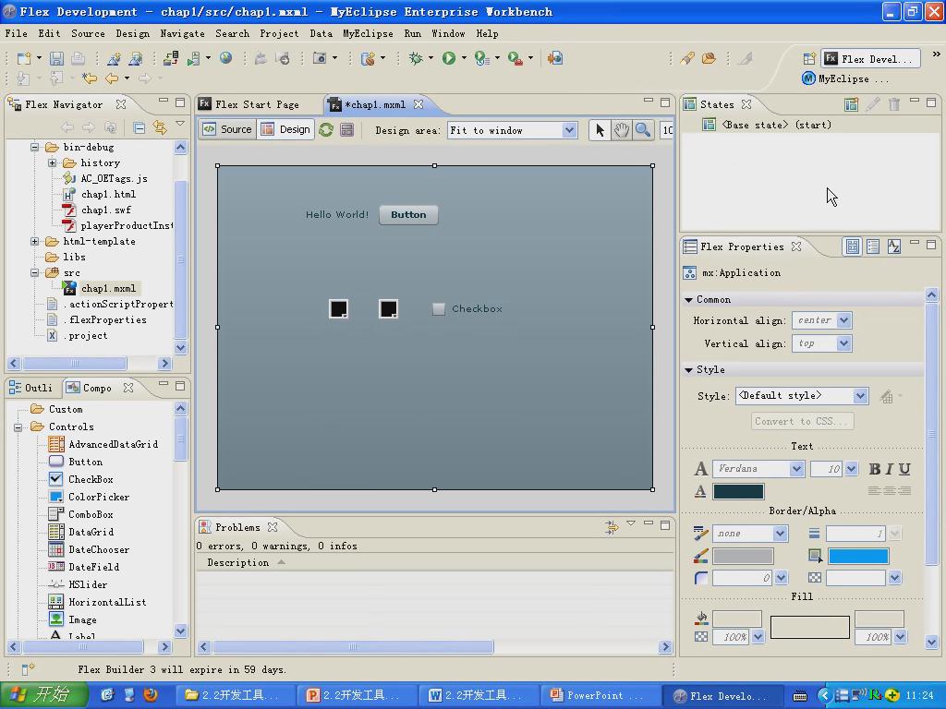Collapse the Controls folder in Components
The width and height of the screenshot is (946, 709).
pos(18,427)
